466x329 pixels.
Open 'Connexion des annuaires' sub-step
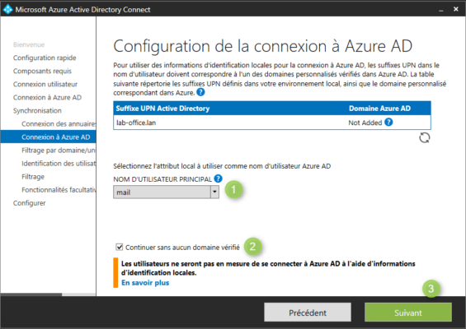[59, 124]
